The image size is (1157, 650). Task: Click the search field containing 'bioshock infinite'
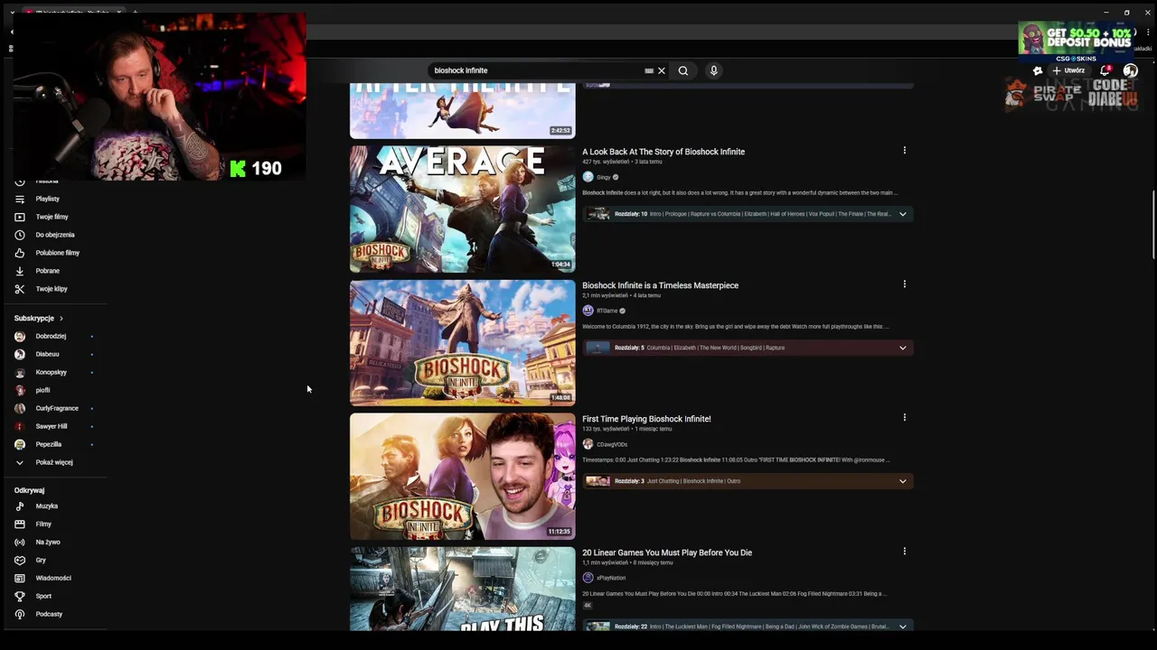[538, 70]
